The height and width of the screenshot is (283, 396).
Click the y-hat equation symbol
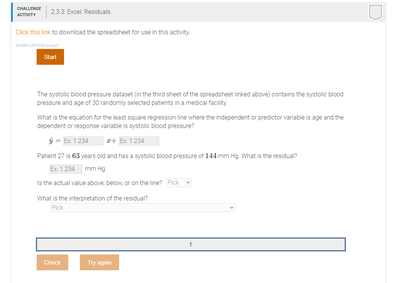pyautogui.click(x=51, y=141)
